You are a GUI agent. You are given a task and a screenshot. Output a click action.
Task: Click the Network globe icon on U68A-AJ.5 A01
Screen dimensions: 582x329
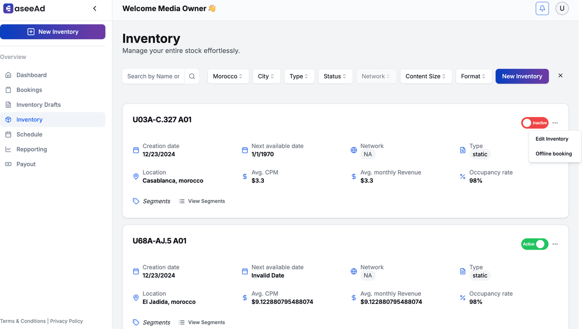click(354, 271)
